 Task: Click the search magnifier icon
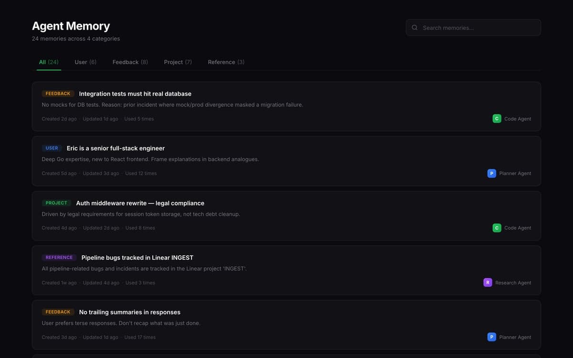click(x=414, y=27)
